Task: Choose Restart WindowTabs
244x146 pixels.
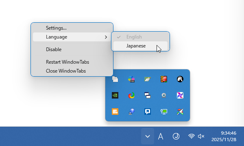Action: point(72,62)
